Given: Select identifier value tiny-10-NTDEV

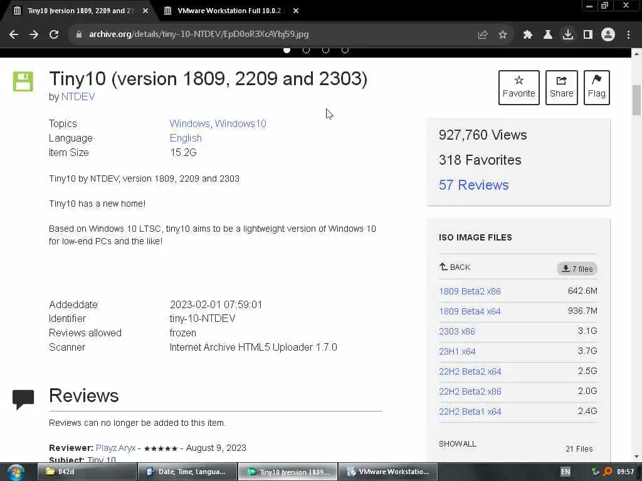Looking at the screenshot, I should [203, 319].
